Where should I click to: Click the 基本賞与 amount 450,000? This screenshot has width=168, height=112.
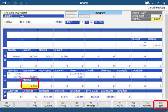pyautogui.click(x=17, y=57)
